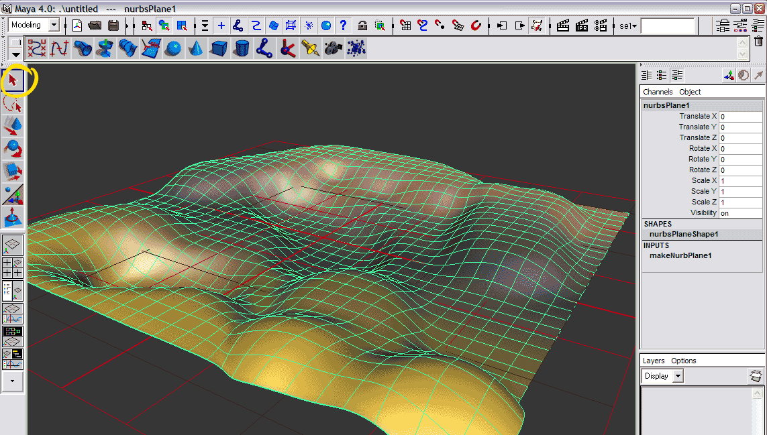The height and width of the screenshot is (435, 767).
Task: Open the Channels menu
Action: click(658, 92)
